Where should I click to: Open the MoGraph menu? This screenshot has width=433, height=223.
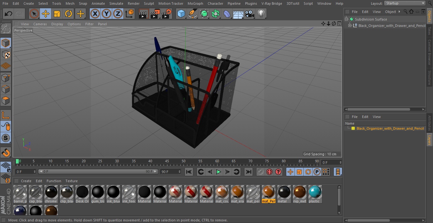tap(195, 3)
